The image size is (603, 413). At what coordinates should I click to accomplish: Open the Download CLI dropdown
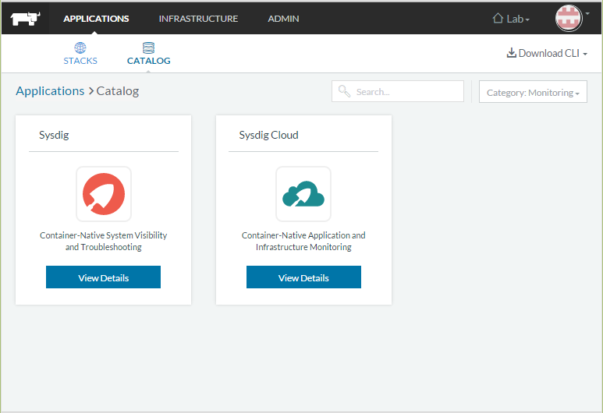548,53
